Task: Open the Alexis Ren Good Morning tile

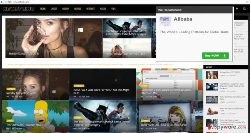Action: (x=127, y=48)
